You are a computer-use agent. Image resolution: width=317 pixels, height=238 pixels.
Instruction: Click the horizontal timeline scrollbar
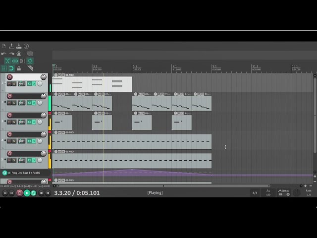(x=163, y=186)
